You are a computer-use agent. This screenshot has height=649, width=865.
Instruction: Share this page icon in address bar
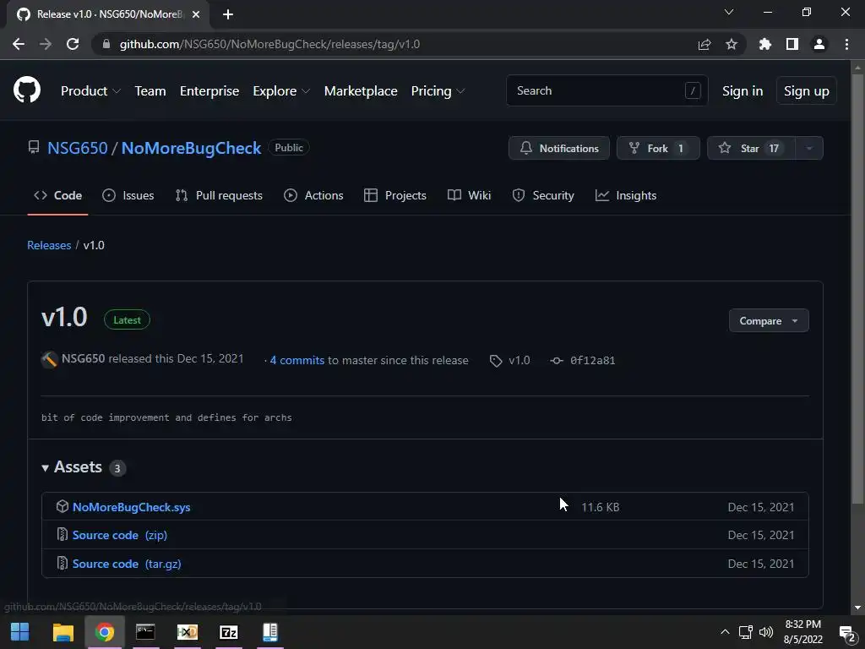pos(705,44)
